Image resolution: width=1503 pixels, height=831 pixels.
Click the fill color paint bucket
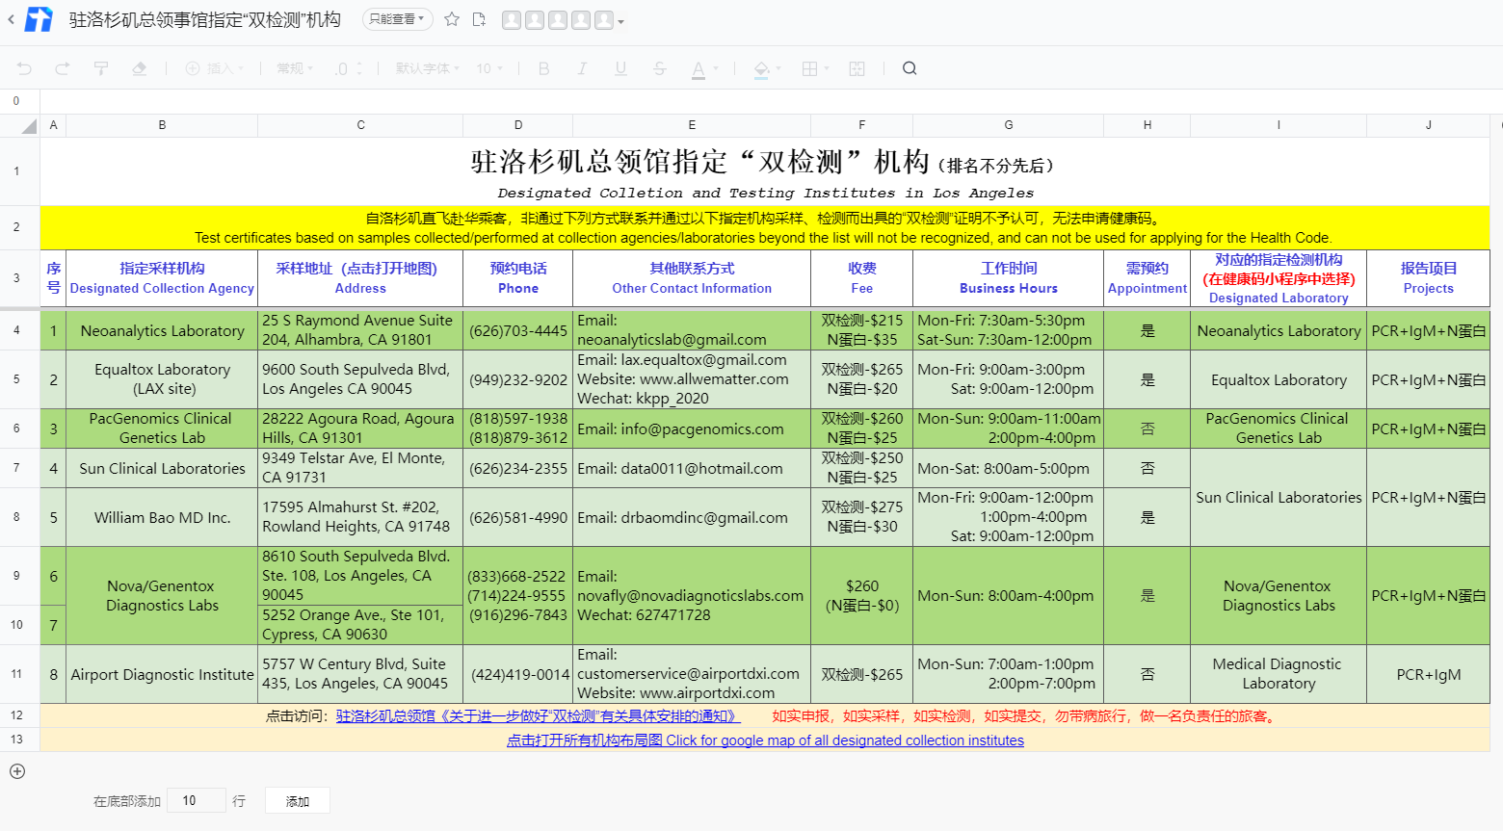click(761, 68)
